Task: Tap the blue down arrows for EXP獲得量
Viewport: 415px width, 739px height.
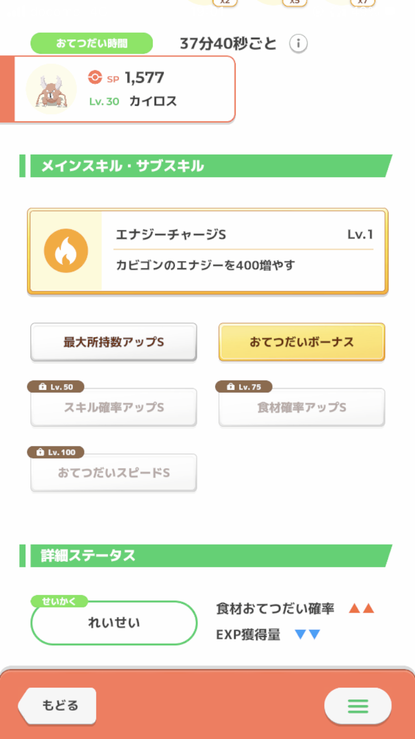Action: 308,635
